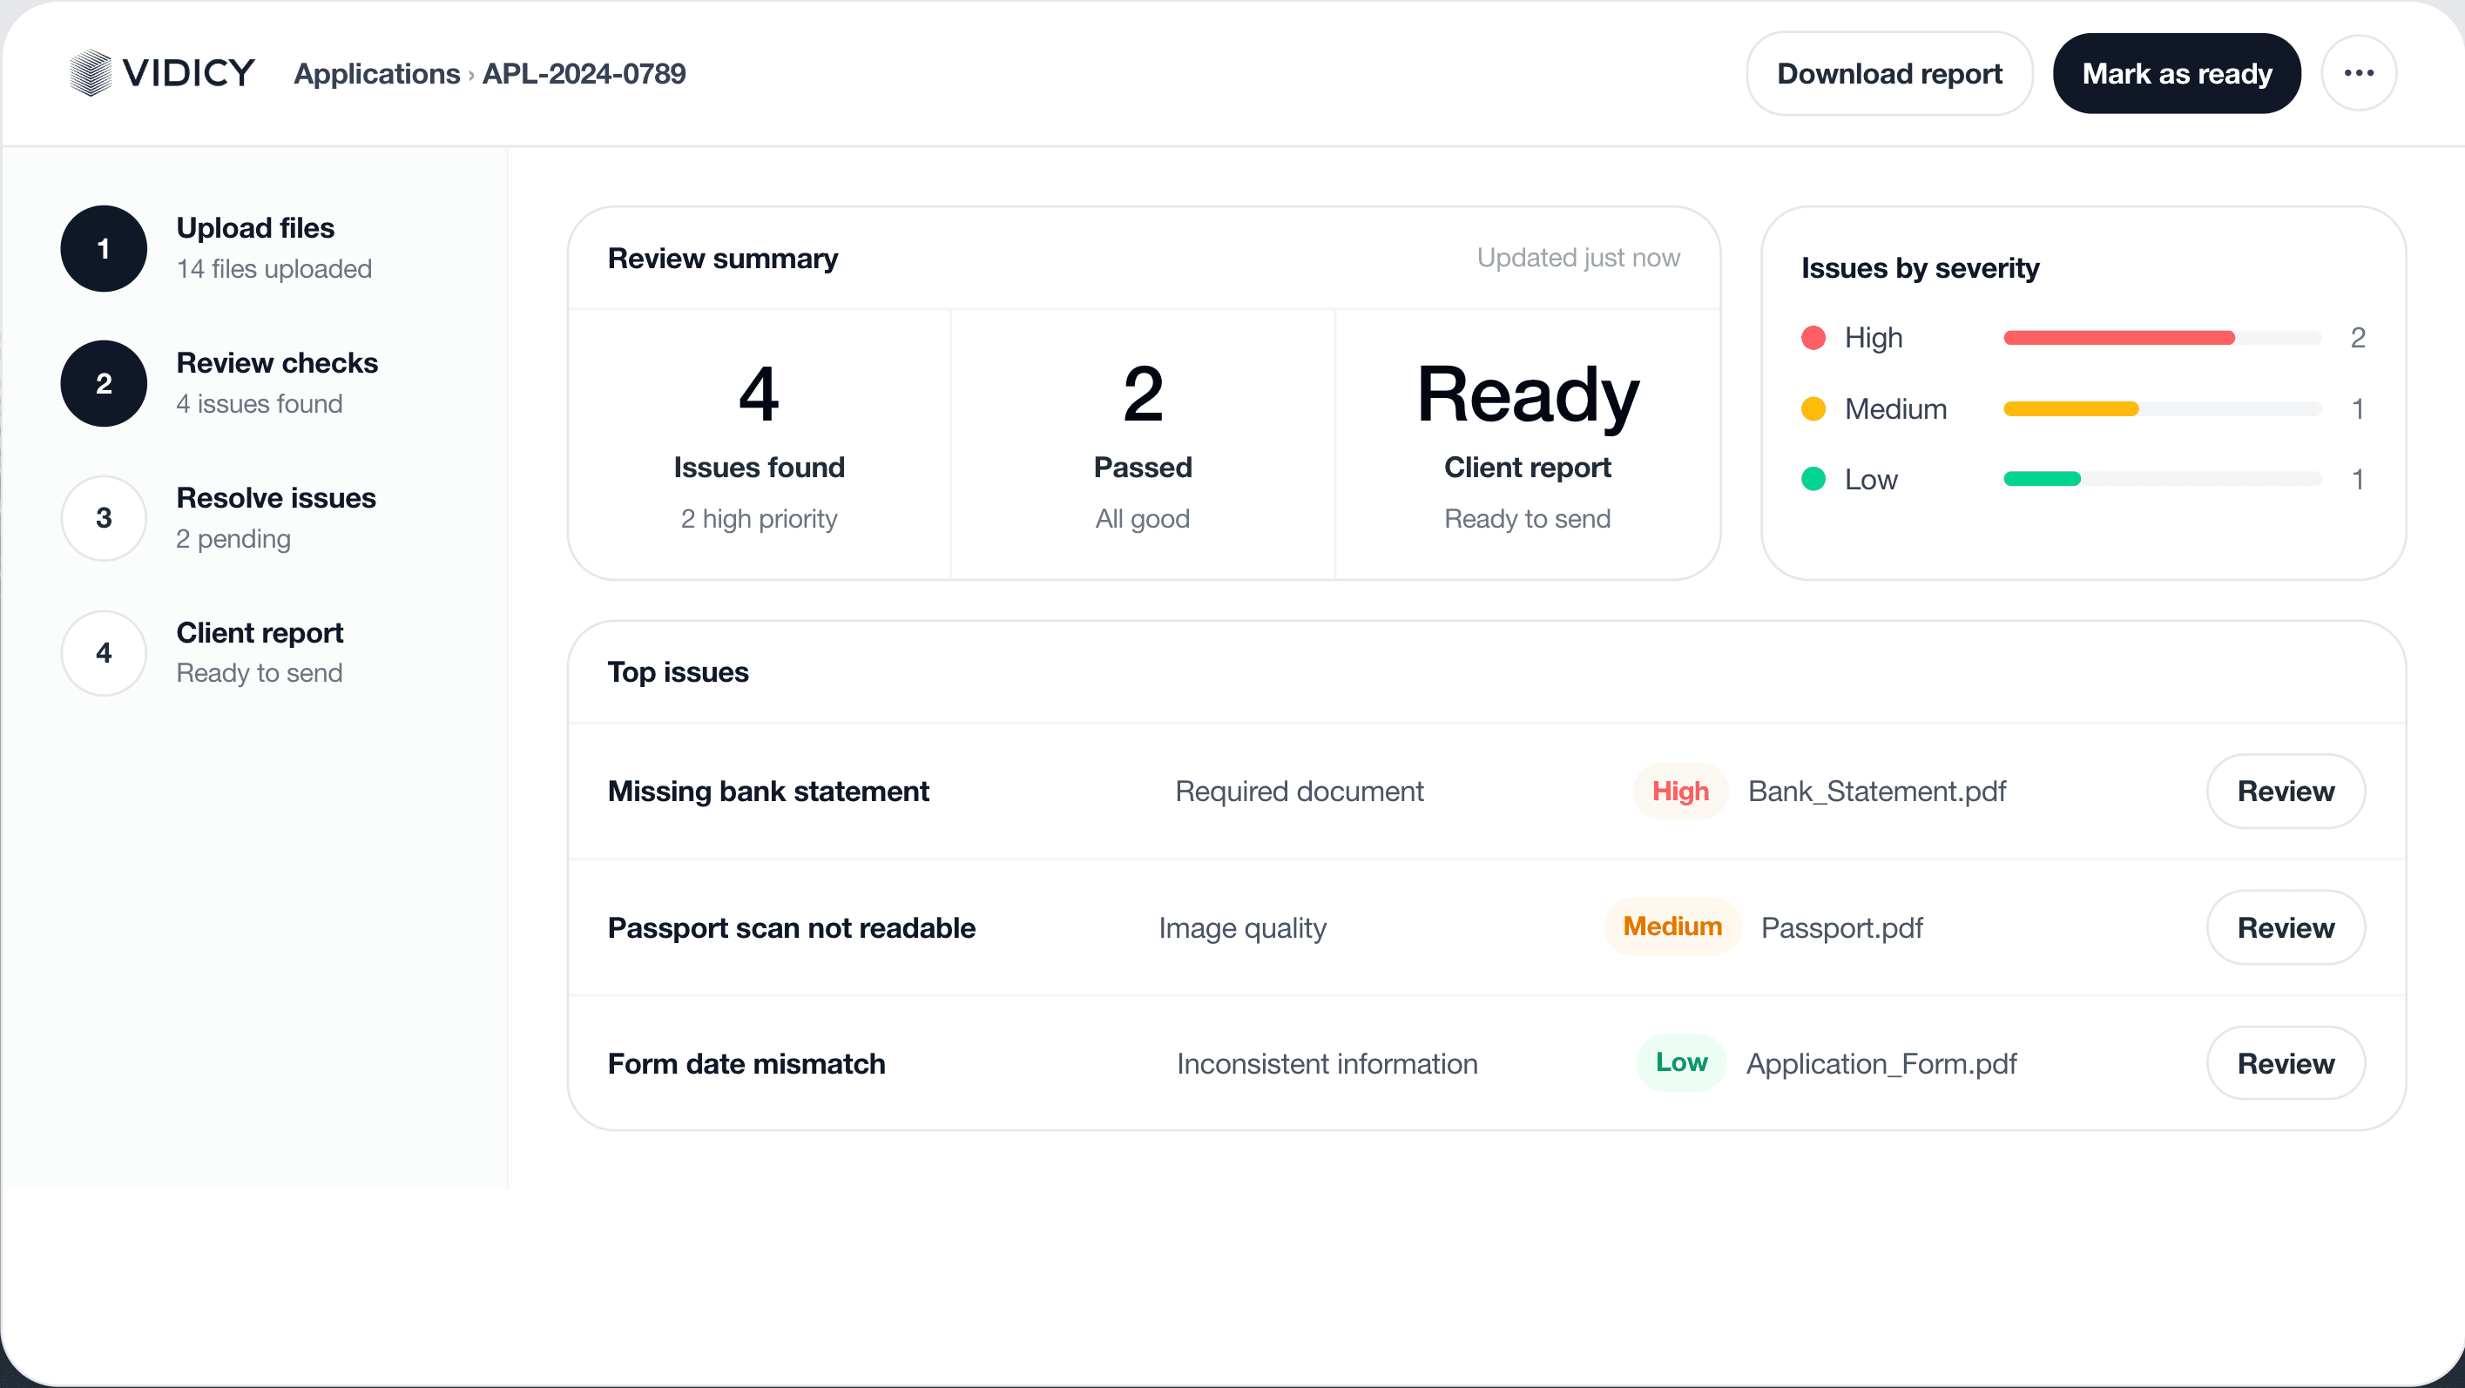Open the Application_Form.pdf file name
The width and height of the screenshot is (2465, 1388).
click(1881, 1064)
